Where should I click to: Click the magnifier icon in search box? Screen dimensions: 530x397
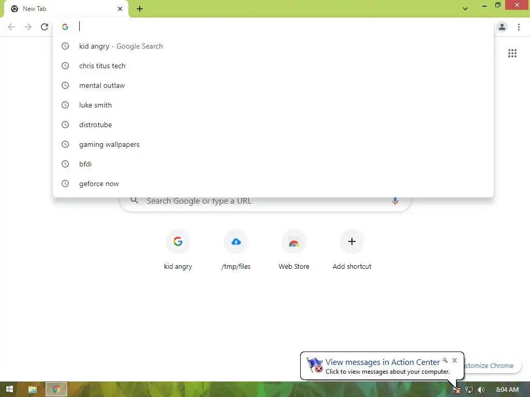(x=135, y=201)
